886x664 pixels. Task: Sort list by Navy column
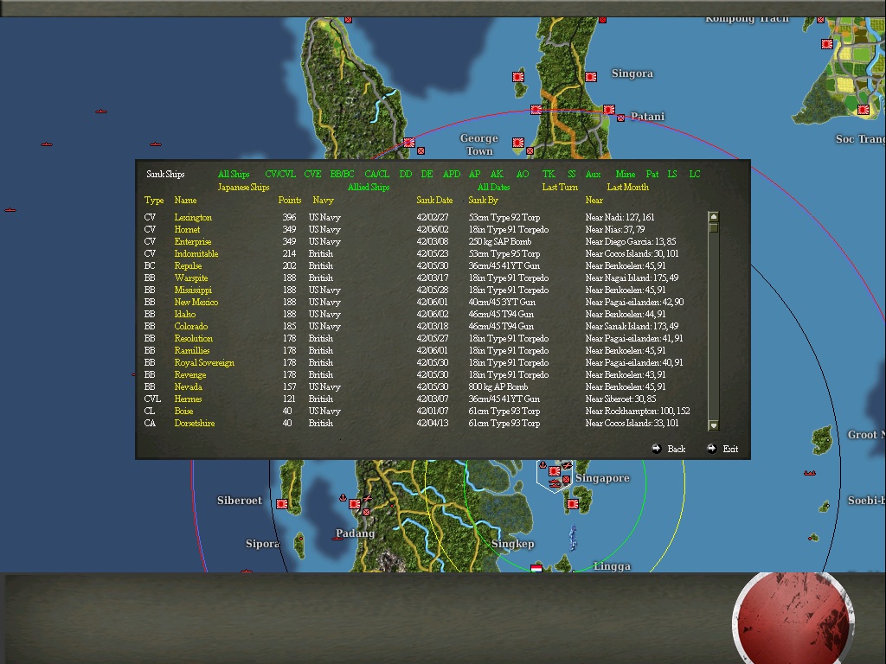[324, 200]
